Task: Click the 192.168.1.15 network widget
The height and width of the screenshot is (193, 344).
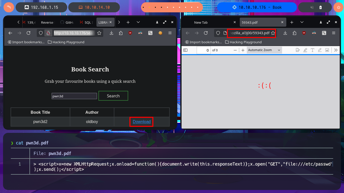Action: [41, 7]
